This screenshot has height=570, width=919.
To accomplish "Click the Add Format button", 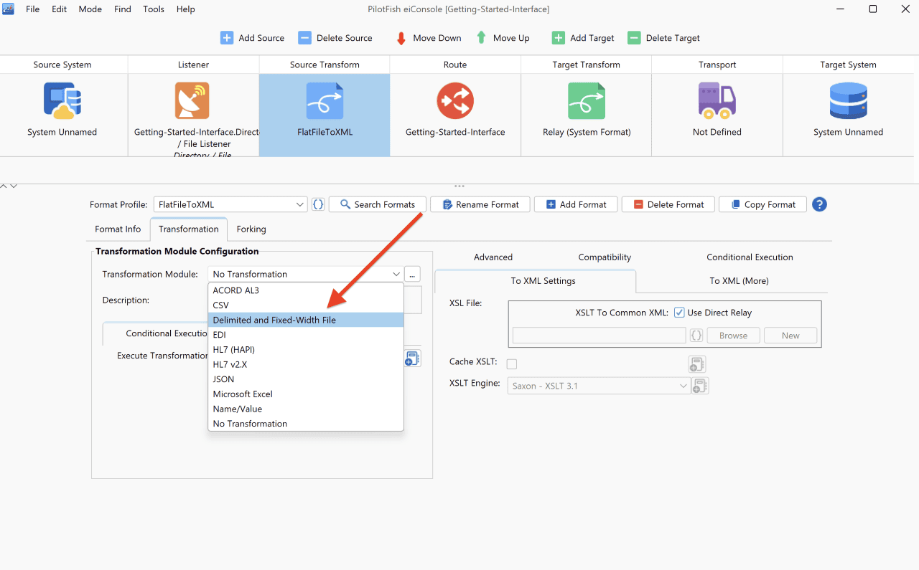I will coord(576,204).
